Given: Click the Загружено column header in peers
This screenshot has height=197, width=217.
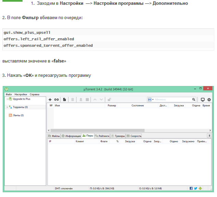Looking at the screenshot, I should click(188, 141).
